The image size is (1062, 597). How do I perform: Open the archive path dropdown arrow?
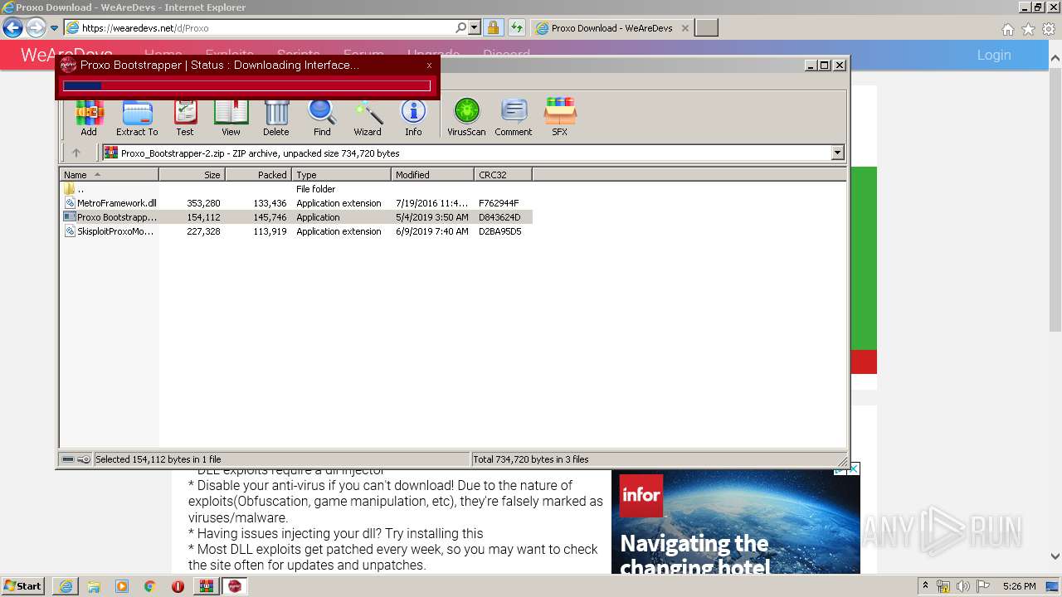coord(837,153)
